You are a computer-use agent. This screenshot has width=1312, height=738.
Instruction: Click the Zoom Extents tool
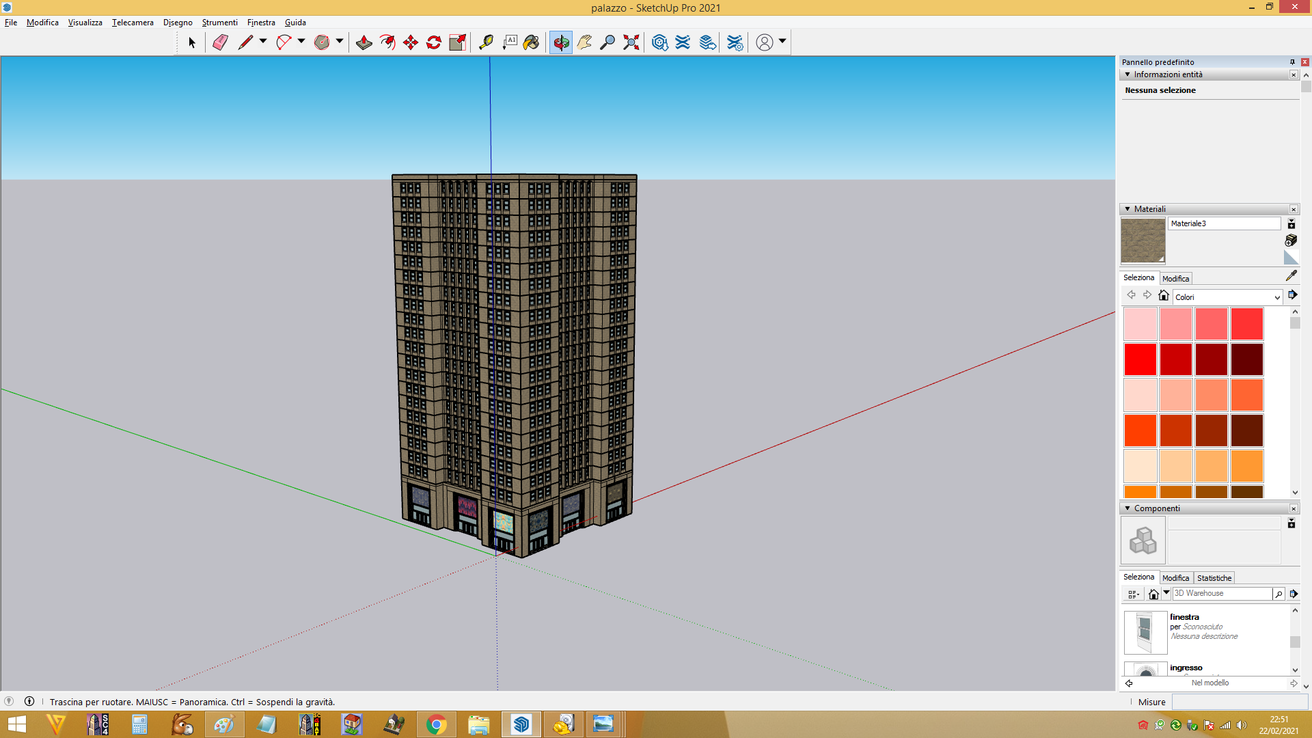tap(631, 42)
